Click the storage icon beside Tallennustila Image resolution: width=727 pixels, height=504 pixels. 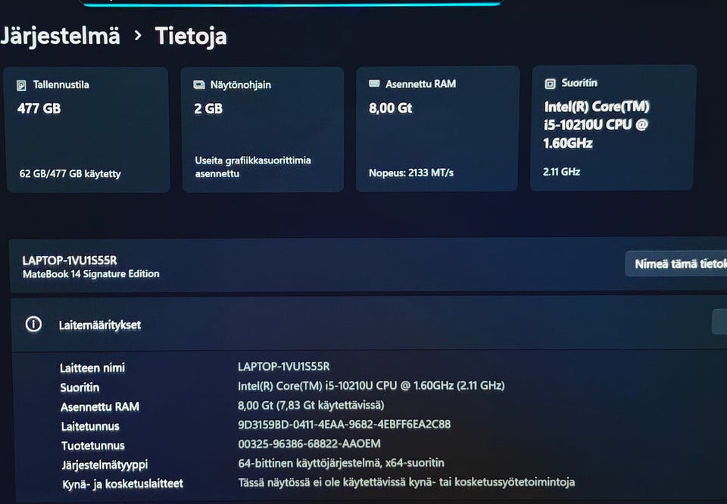pos(21,86)
